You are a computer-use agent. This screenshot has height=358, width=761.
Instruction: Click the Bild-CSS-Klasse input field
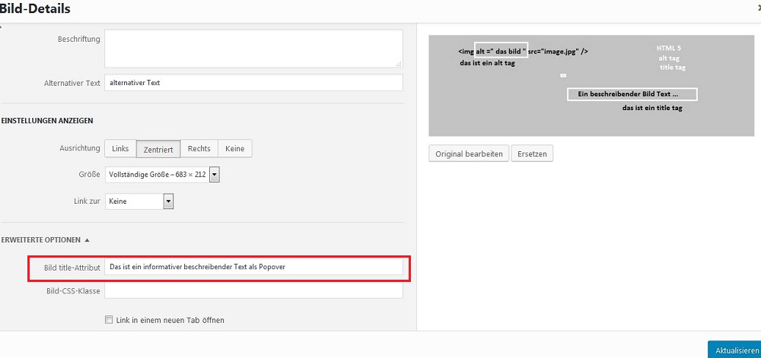253,291
